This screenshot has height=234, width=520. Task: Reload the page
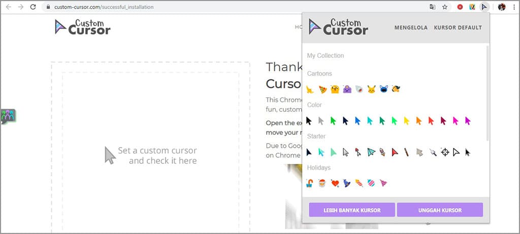pos(33,7)
